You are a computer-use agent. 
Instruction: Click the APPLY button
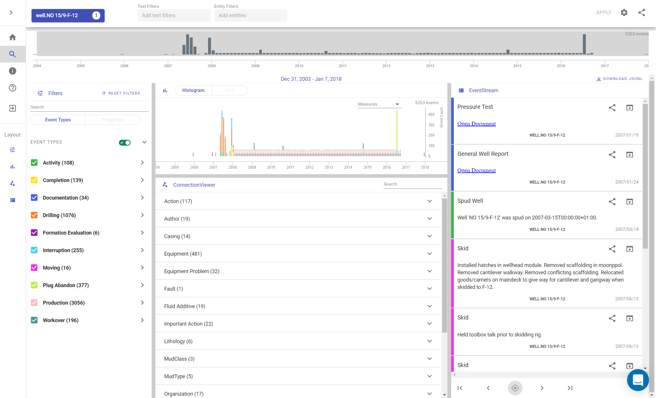pos(603,13)
